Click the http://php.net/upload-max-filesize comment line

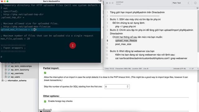[25, 26]
